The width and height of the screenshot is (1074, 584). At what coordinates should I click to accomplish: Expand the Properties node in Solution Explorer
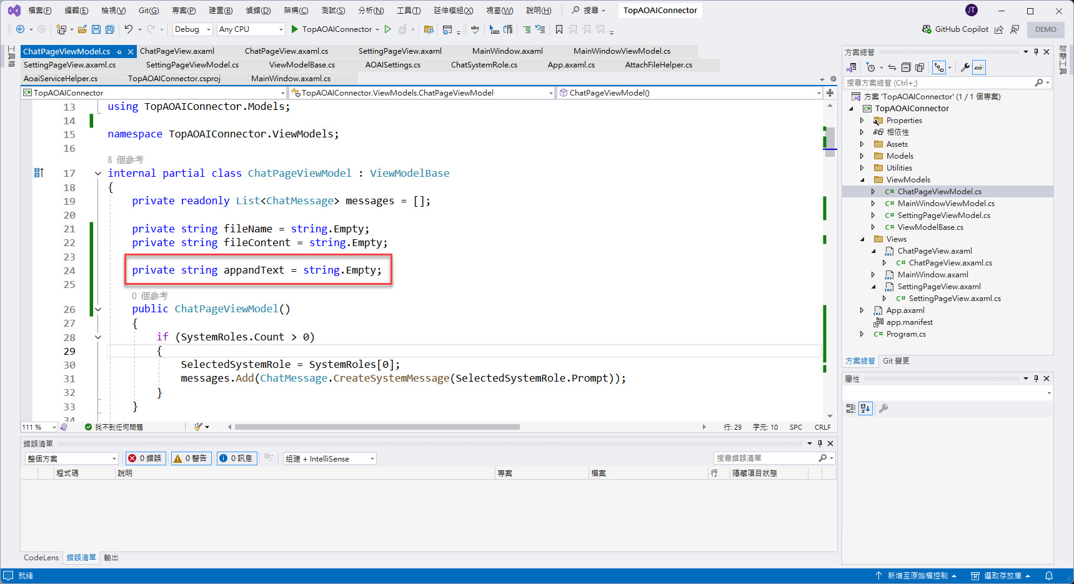pos(862,121)
